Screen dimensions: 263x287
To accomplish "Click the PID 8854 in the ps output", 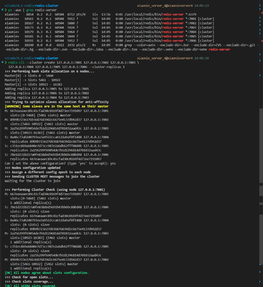I will coord(30,15).
